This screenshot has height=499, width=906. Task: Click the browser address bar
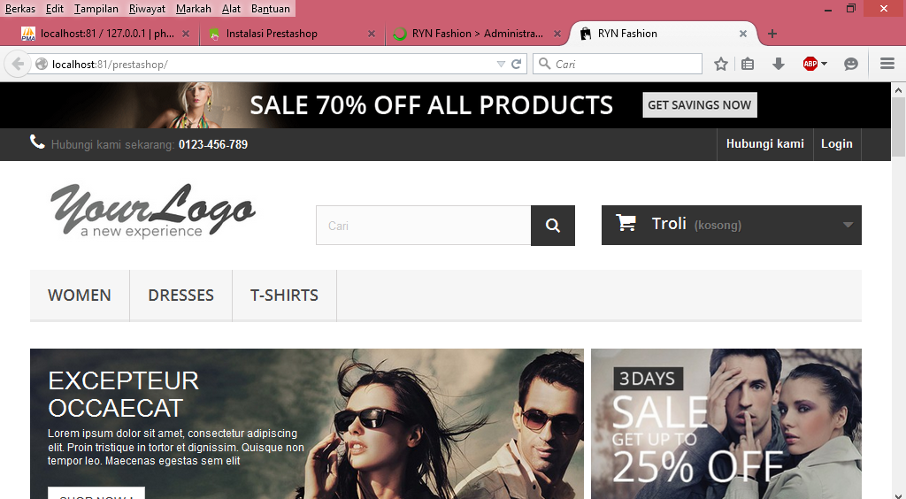pyautogui.click(x=272, y=64)
